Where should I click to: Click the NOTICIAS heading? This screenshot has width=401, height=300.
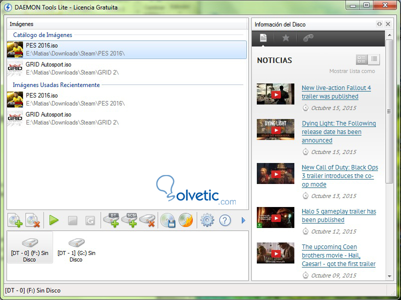274,60
